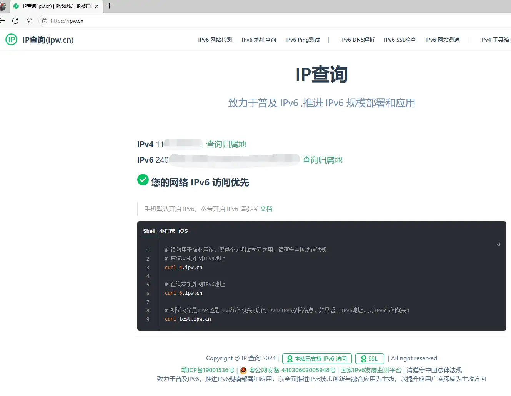
Task: Select the Shell code tab
Action: 149,231
